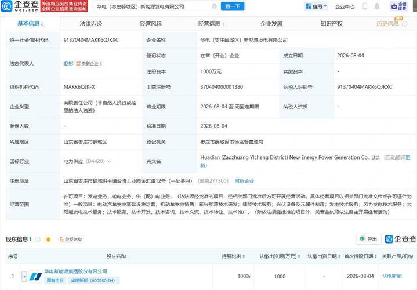Click the Huadian company logo thumbnail
The height and width of the screenshot is (290, 417).
35,277
